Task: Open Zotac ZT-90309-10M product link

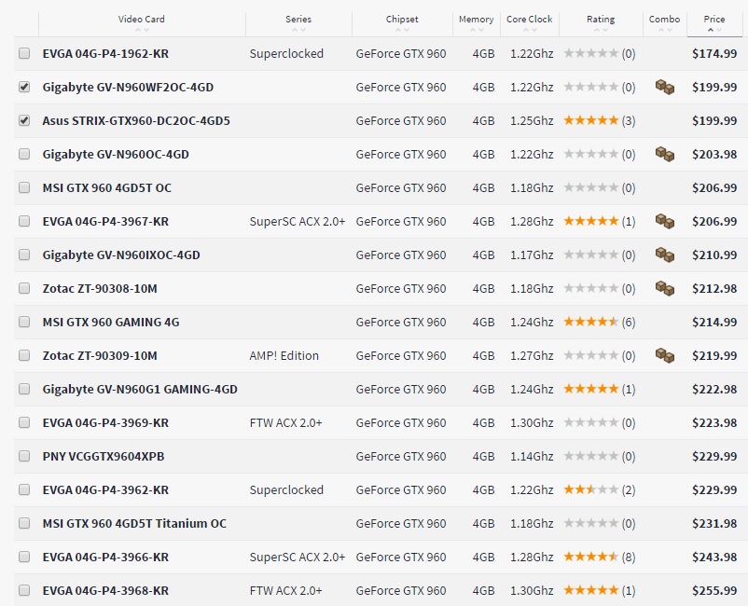Action: (100, 356)
